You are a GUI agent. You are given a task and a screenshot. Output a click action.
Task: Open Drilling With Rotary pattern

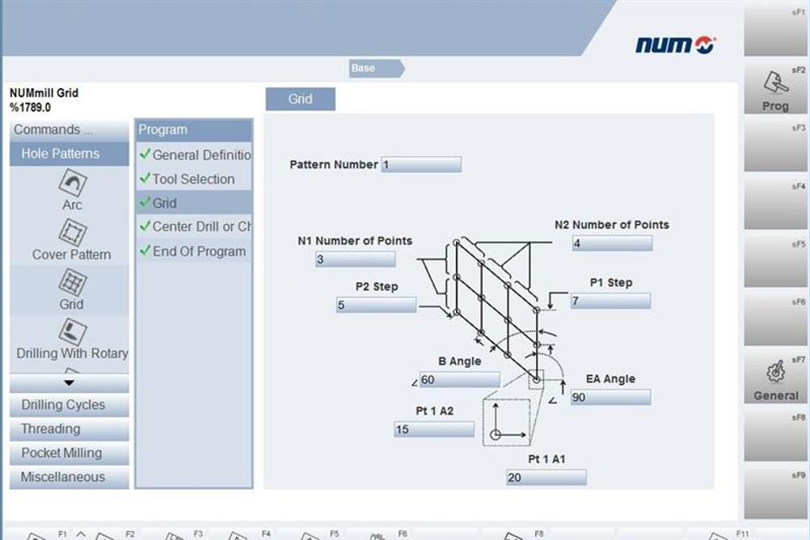point(72,331)
